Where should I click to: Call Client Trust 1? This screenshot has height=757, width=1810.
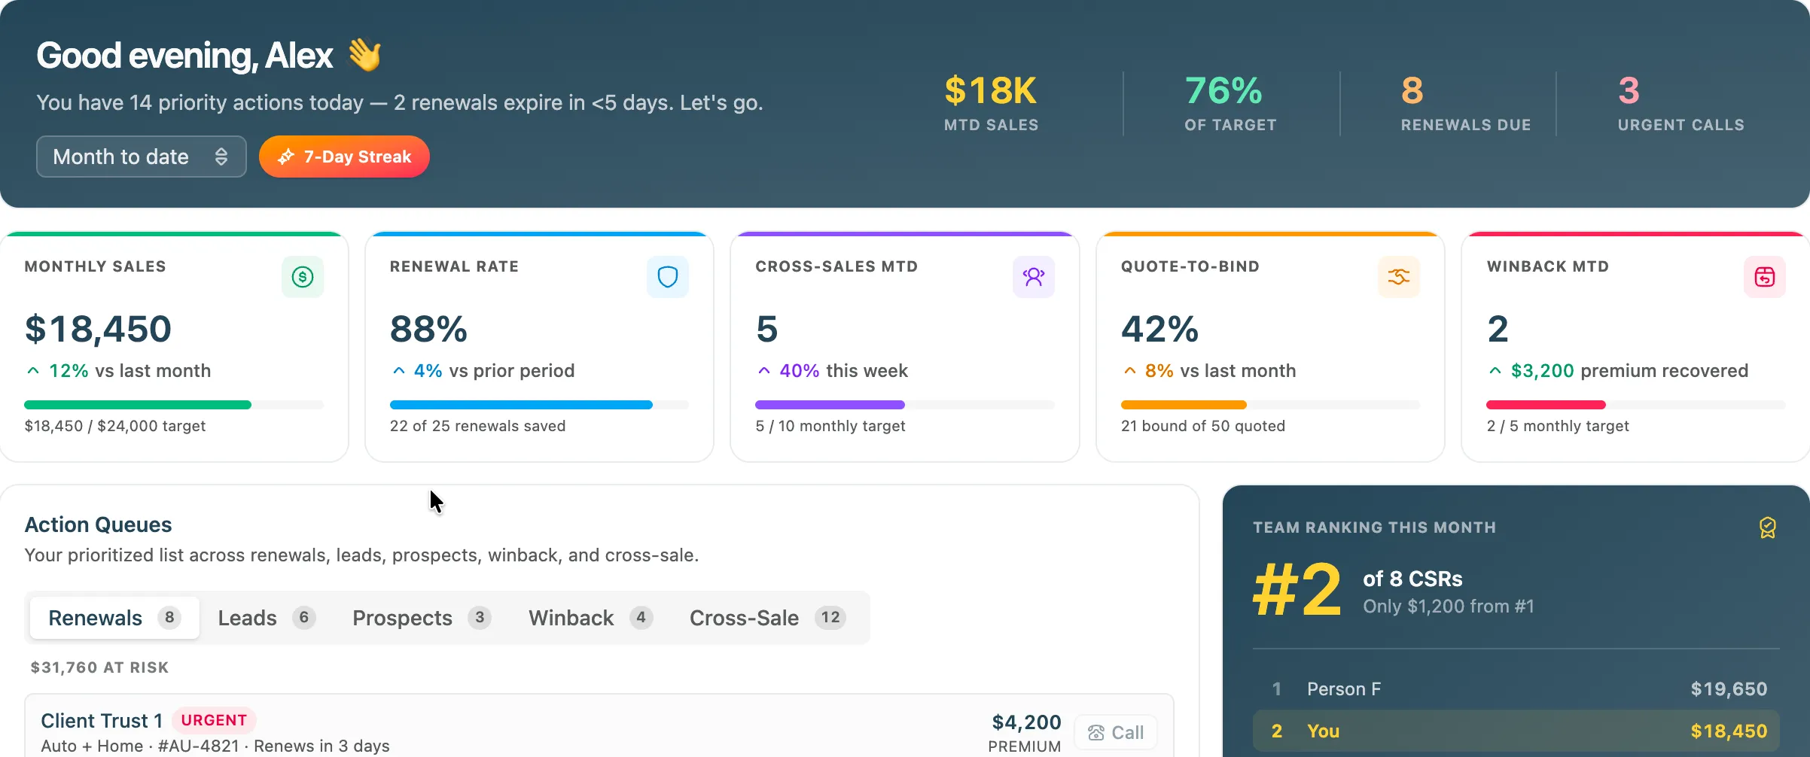click(1116, 732)
